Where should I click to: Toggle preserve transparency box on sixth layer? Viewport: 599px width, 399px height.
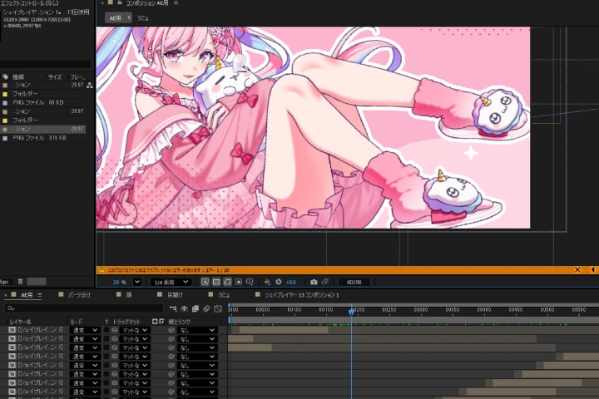(106, 374)
